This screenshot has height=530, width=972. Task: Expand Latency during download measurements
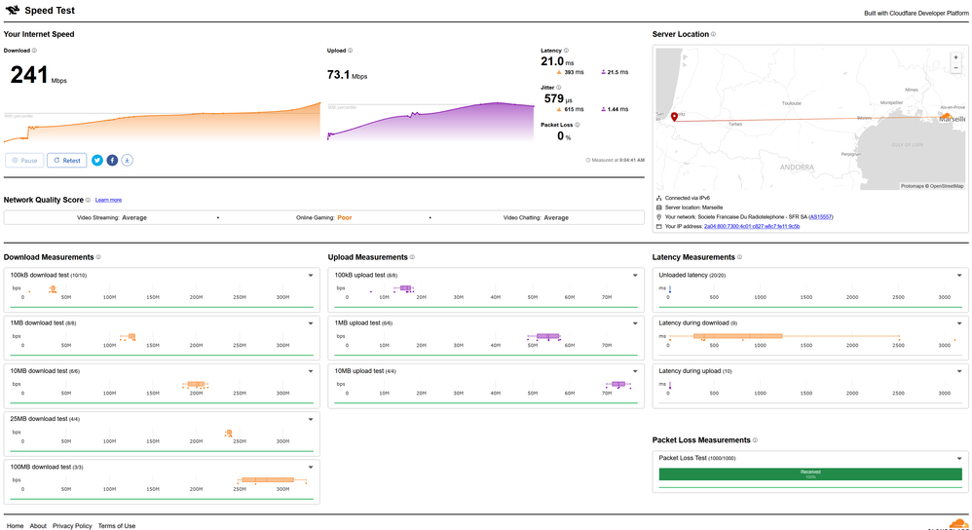pos(958,322)
